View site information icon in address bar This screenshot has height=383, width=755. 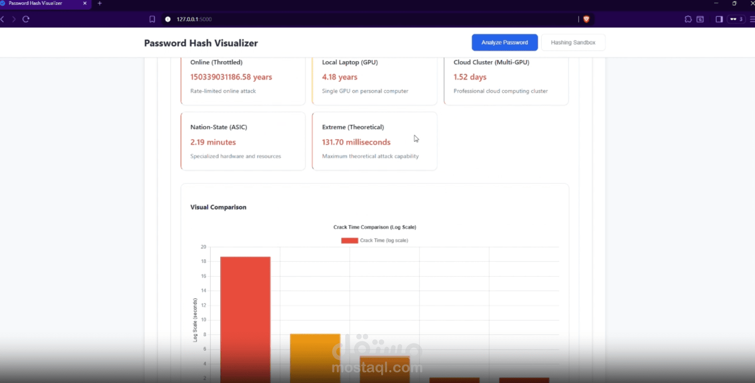point(168,19)
